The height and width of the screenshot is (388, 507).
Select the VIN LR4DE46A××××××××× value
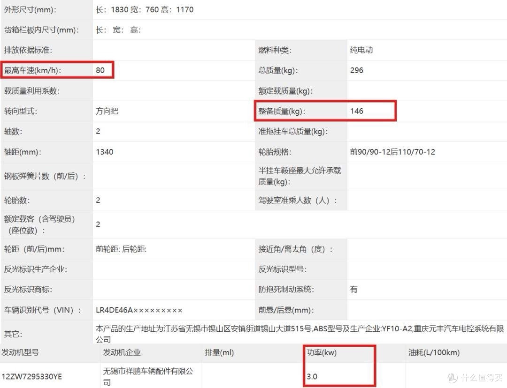click(139, 310)
